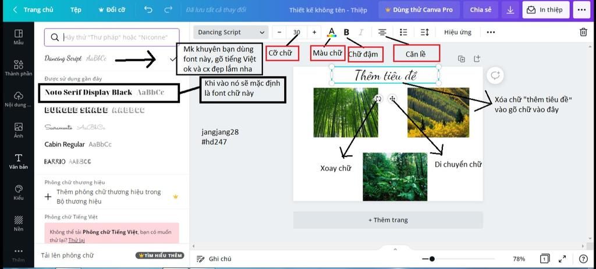
Task: Click Tải lên phông chữ
Action: (x=68, y=255)
